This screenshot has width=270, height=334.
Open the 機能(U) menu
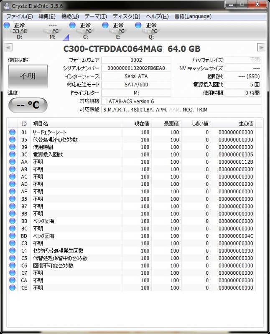[70, 16]
